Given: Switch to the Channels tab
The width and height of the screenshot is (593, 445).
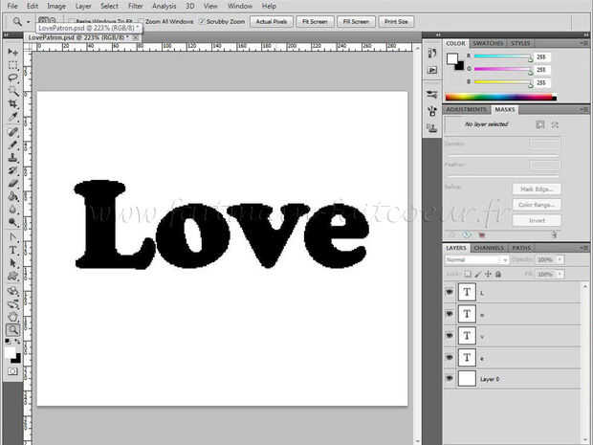Looking at the screenshot, I should [489, 248].
